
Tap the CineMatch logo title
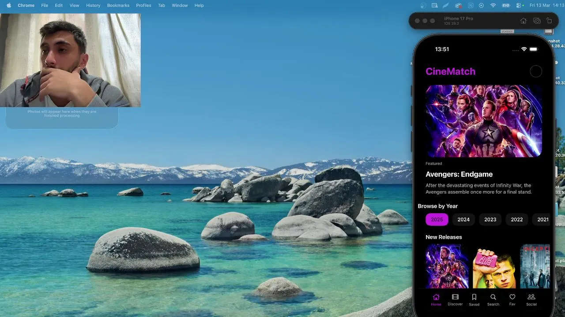coord(450,71)
